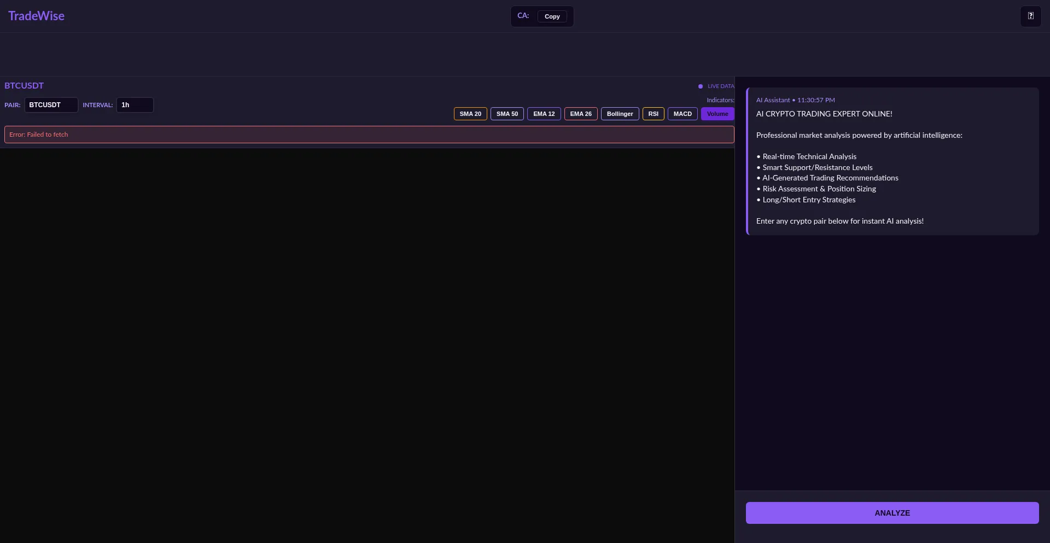Toggle the EMA 12 indicator on
Image resolution: width=1050 pixels, height=543 pixels.
(544, 114)
